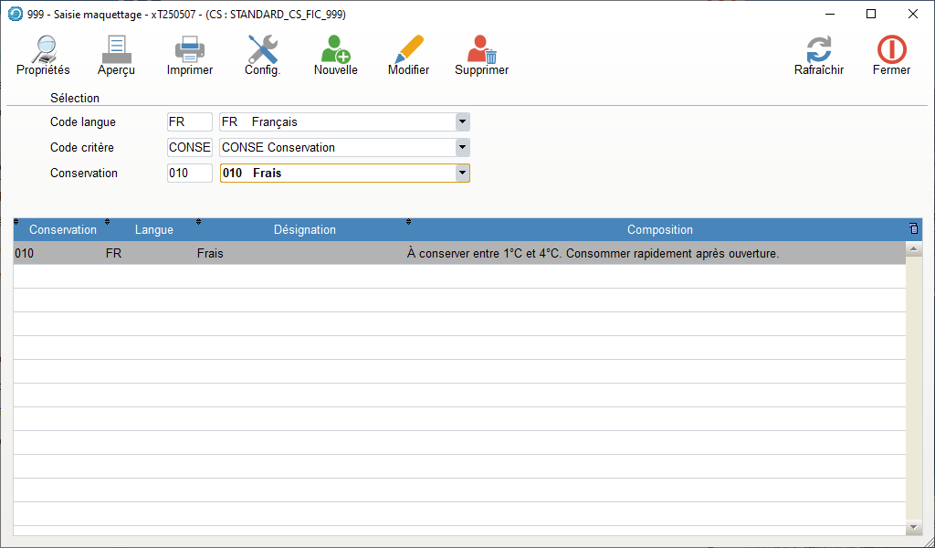Focus the Conservation 010 code field
The width and height of the screenshot is (935, 548).
189,173
